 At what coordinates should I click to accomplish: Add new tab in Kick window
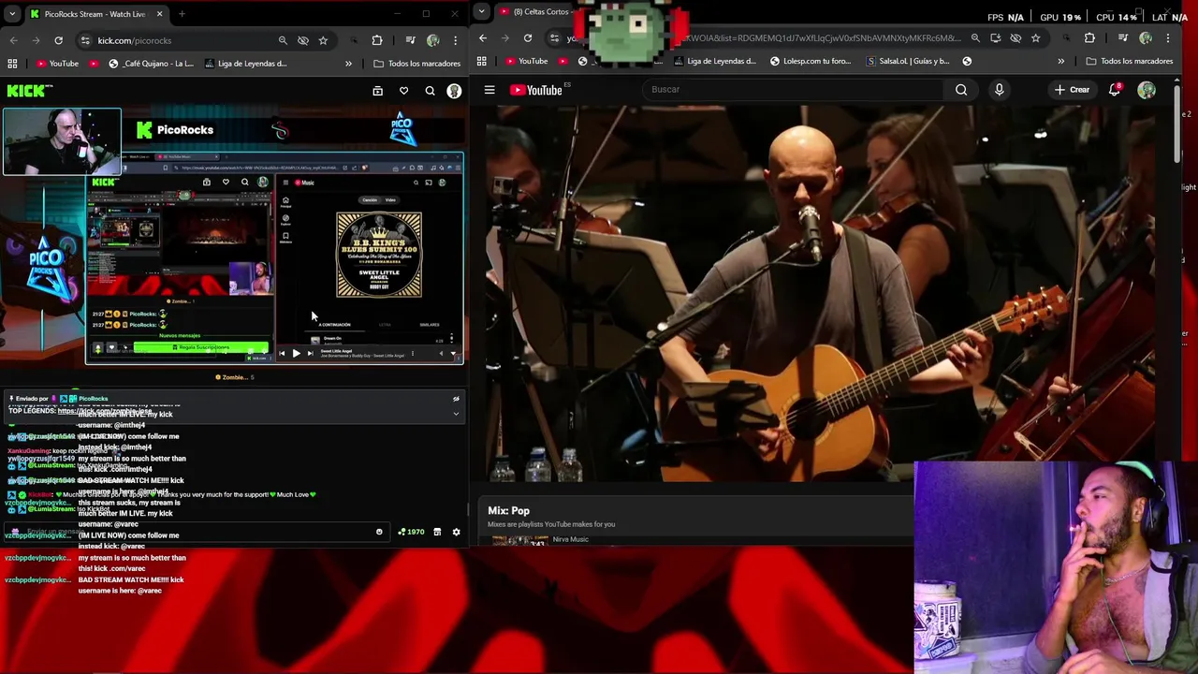point(182,14)
